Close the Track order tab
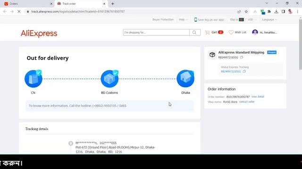The width and height of the screenshot is (302, 169). click(104, 4)
